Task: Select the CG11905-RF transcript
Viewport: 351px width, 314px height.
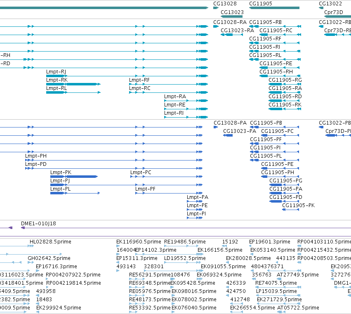Action: (274, 43)
